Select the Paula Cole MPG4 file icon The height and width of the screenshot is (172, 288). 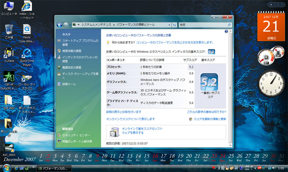(27, 33)
